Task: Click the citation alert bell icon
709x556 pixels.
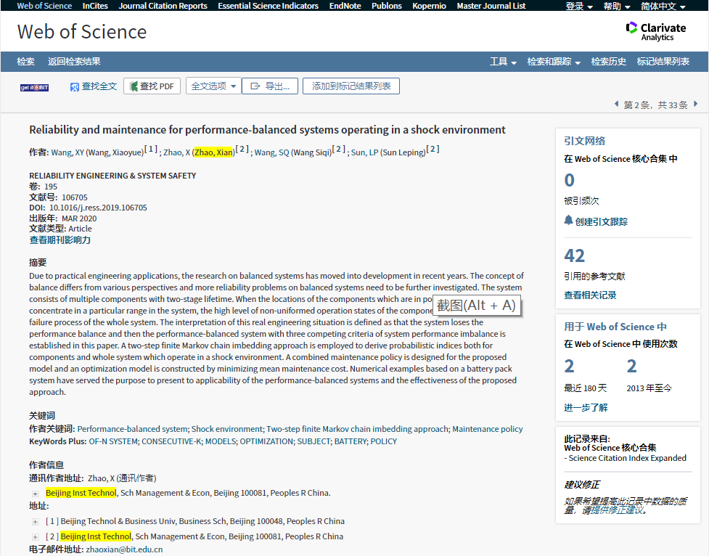Action: (x=568, y=221)
